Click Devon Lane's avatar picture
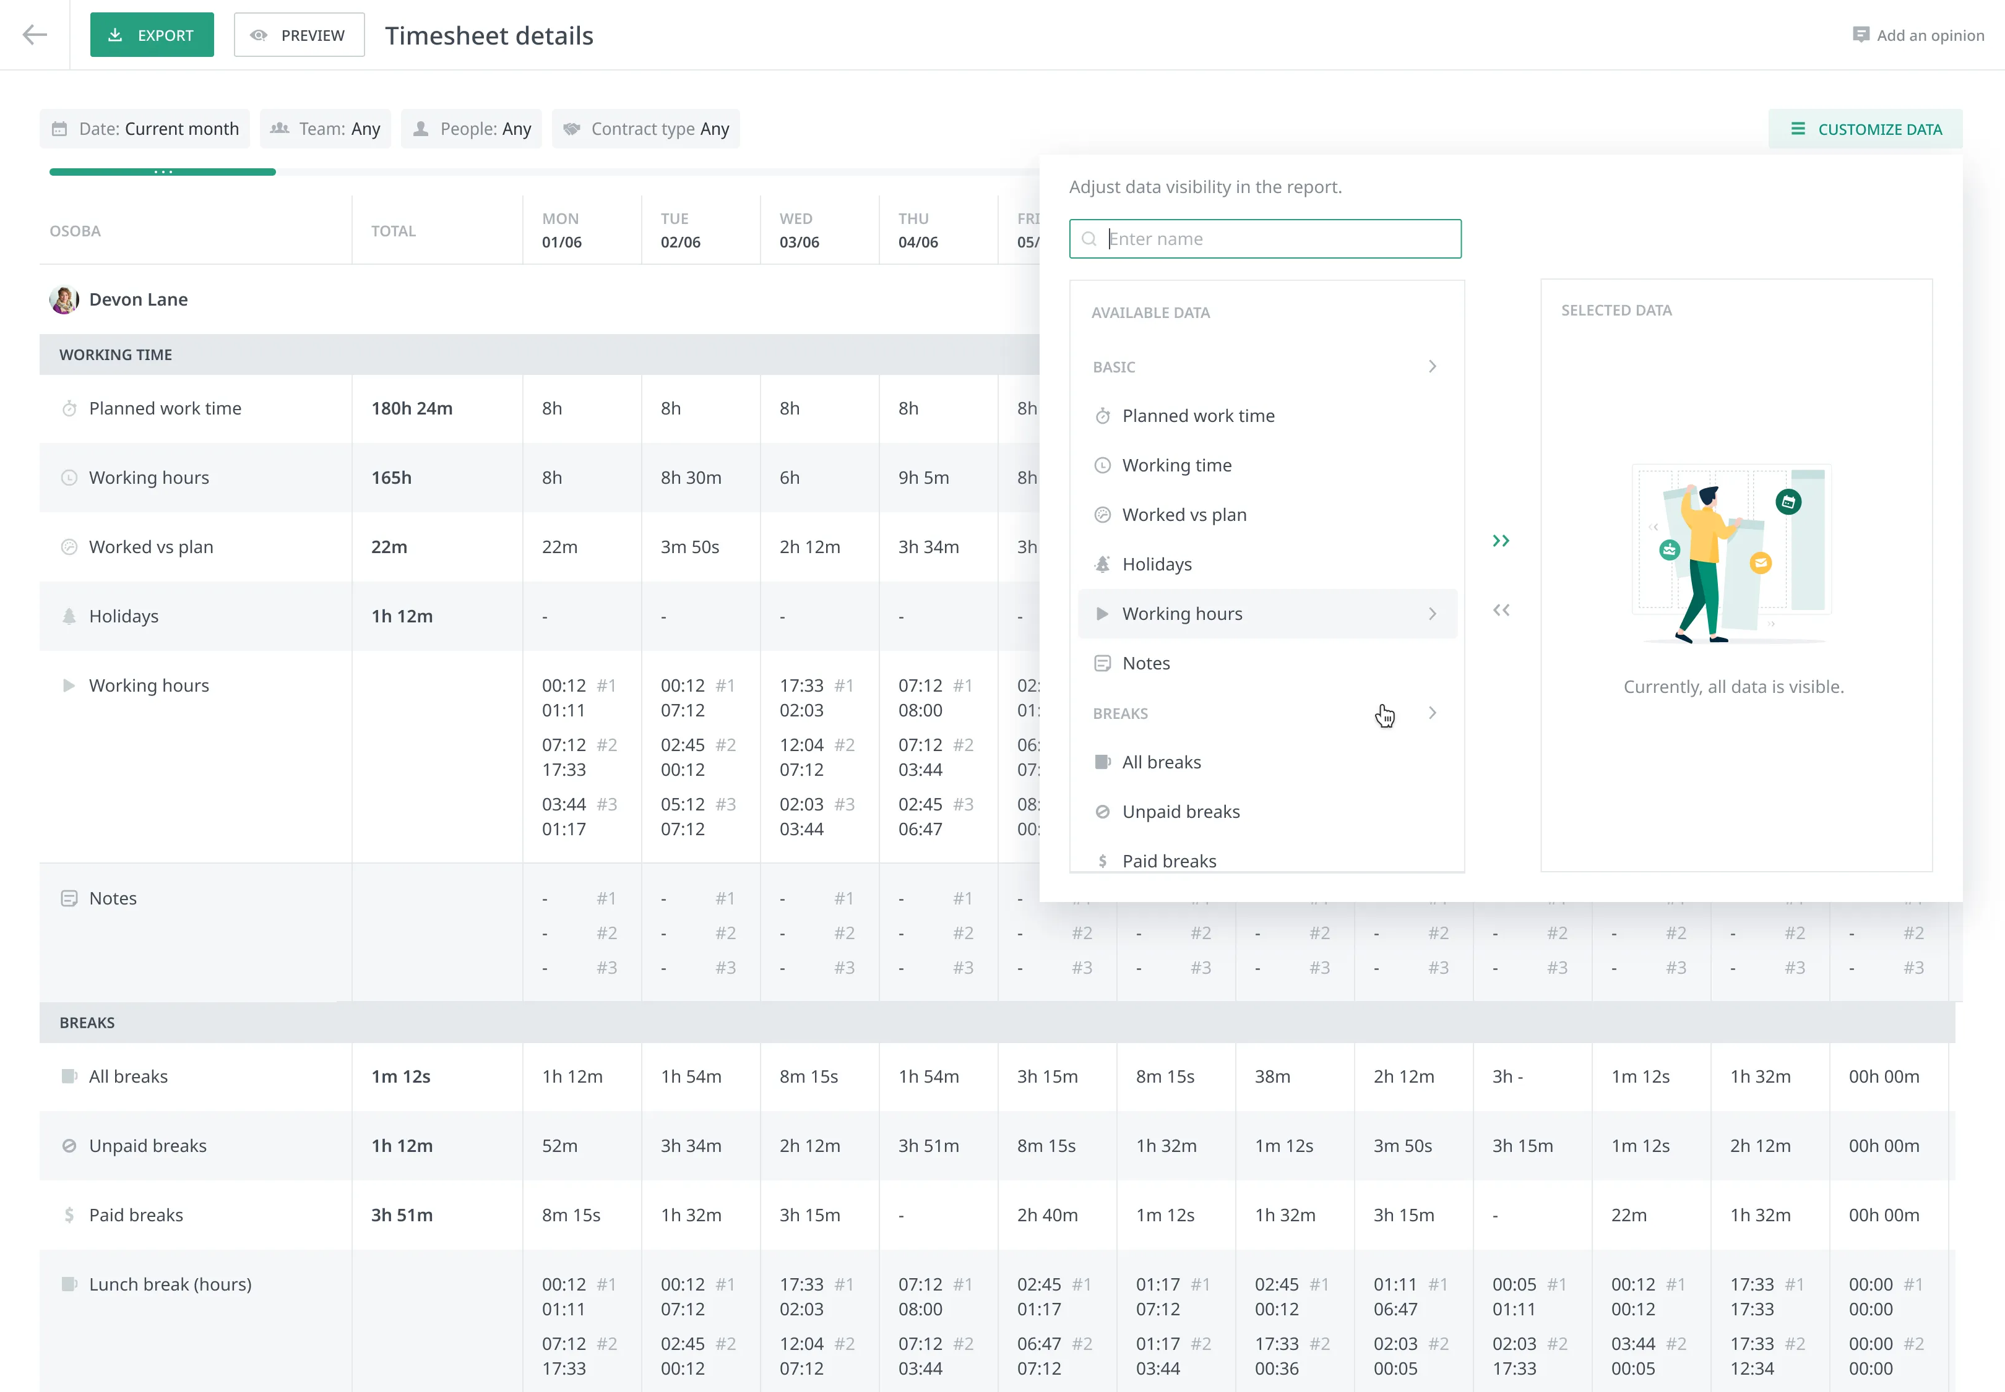This screenshot has width=2005, height=1392. coord(64,299)
